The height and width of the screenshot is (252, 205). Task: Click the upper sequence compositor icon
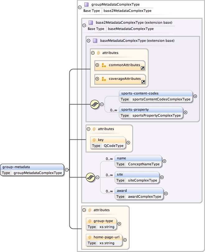tap(95, 104)
